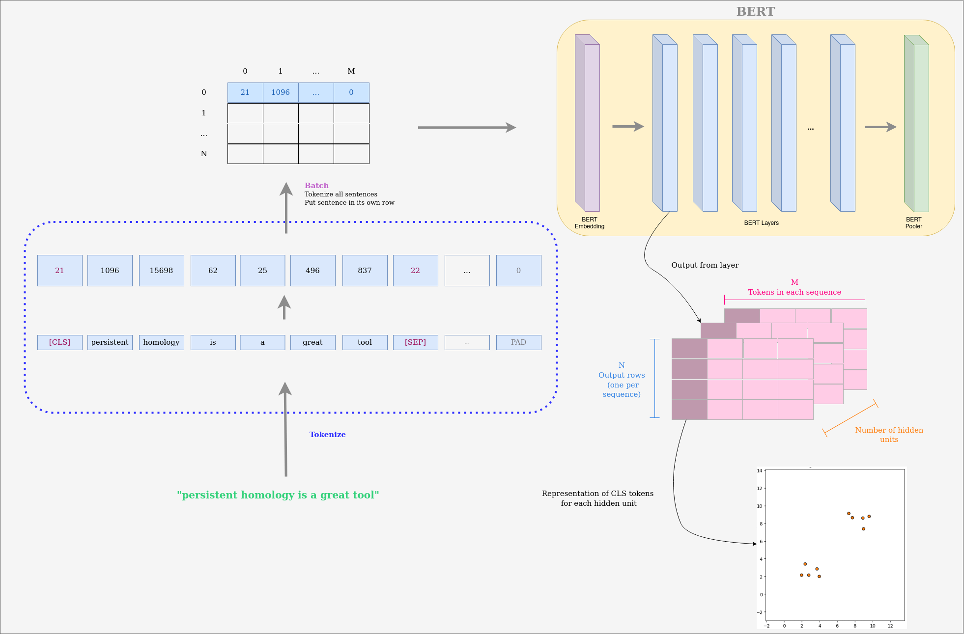Click token ID box 15698
964x634 pixels.
coord(161,271)
